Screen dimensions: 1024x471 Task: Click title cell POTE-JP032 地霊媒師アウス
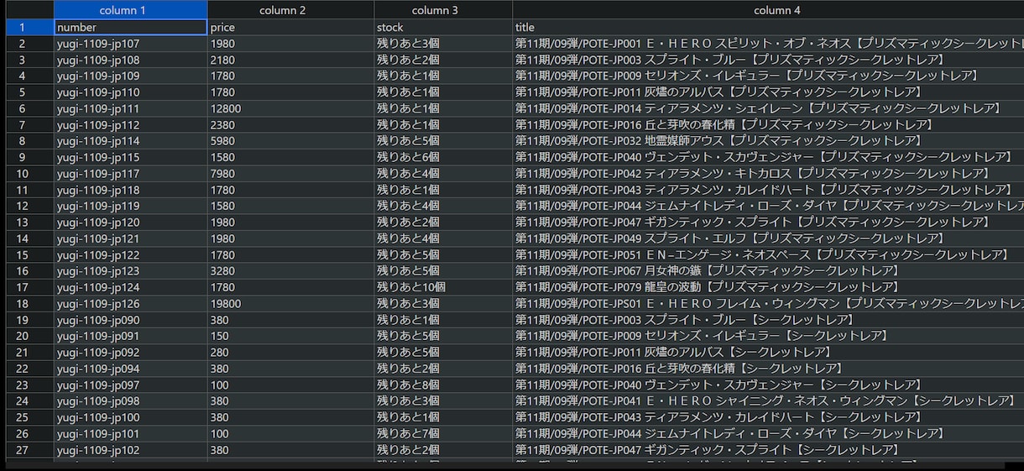(x=768, y=141)
